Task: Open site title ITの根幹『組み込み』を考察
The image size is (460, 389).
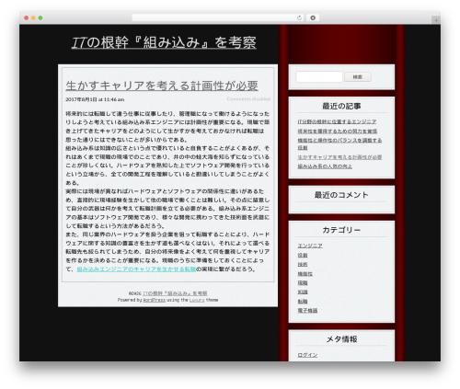Action: (164, 42)
